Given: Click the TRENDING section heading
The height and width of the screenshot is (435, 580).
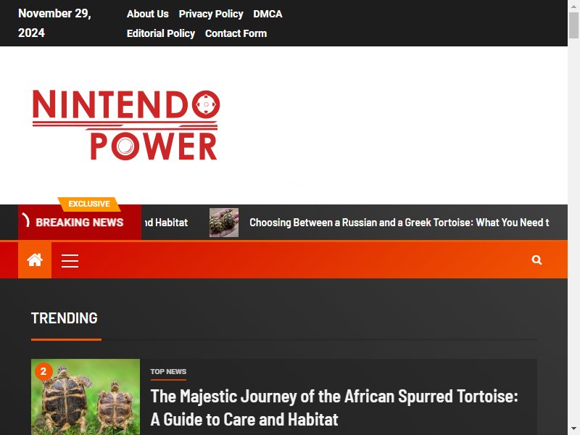Looking at the screenshot, I should tap(65, 318).
